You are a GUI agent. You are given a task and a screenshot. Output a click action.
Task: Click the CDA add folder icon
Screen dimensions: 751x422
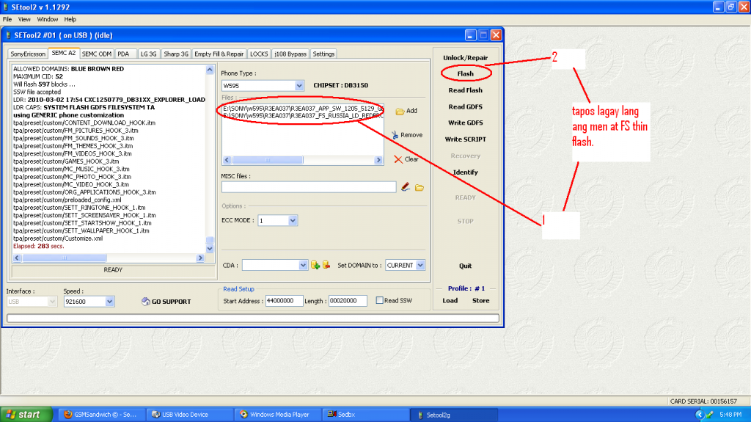(x=315, y=265)
